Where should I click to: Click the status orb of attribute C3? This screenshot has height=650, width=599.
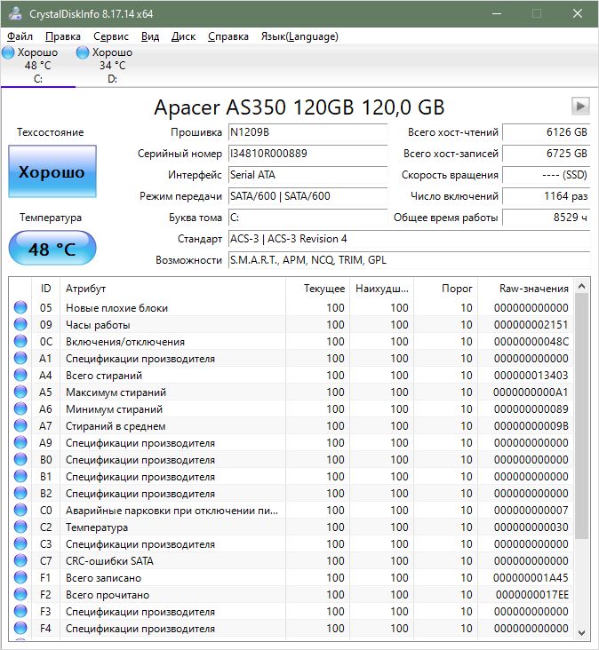click(20, 543)
